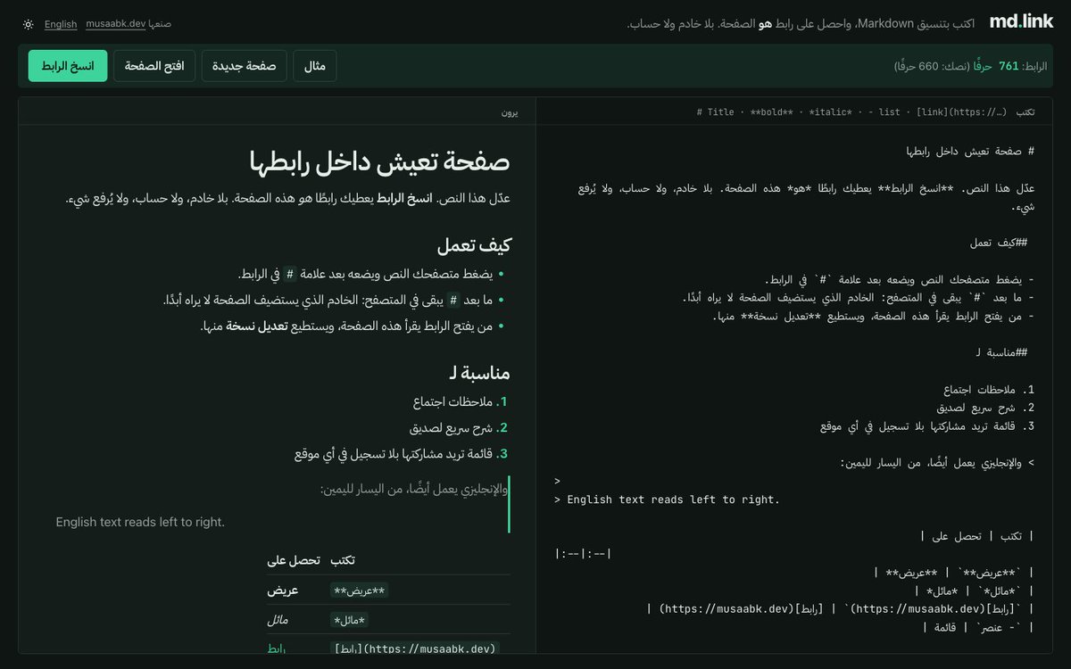
Task: Click the صفحة جديدة button
Action: [x=245, y=66]
